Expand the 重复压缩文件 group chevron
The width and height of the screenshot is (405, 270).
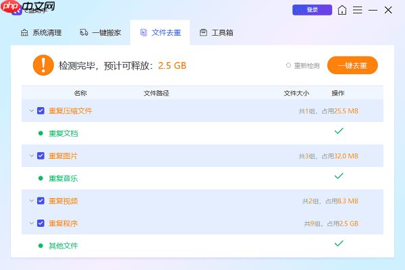pos(32,111)
